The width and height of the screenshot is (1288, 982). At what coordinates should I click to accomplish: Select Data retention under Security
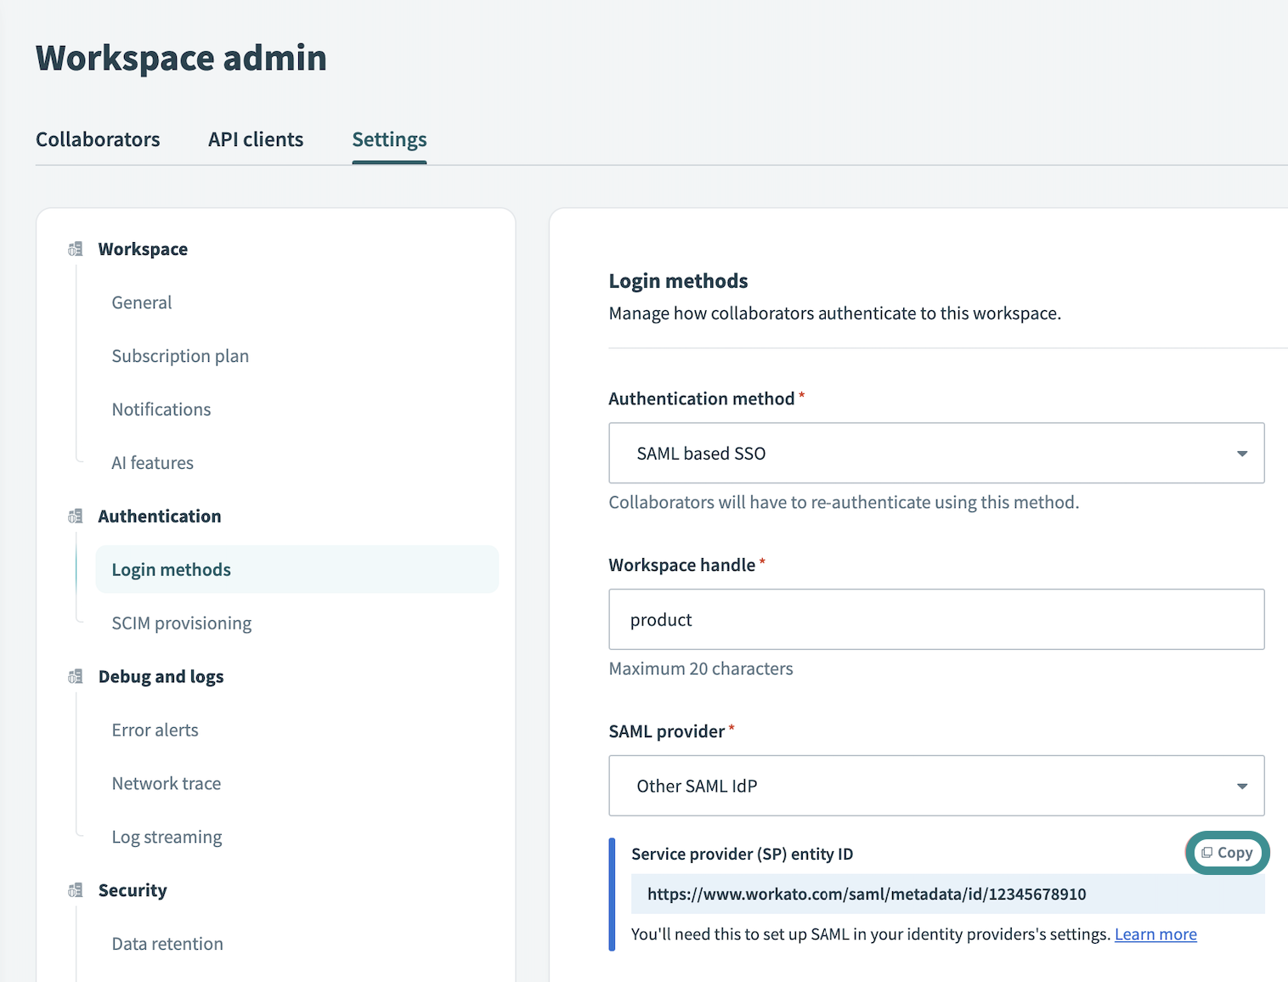click(167, 943)
